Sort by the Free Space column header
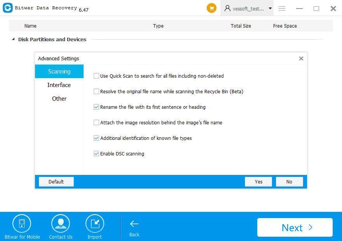Screen dimensions: 342x241 coord(285,26)
